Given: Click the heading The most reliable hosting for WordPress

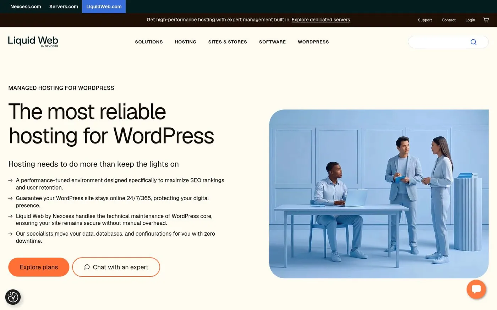Looking at the screenshot, I should [111, 124].
